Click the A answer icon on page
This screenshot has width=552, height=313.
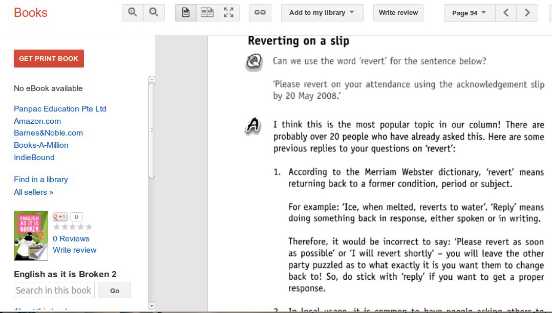pyautogui.click(x=253, y=126)
